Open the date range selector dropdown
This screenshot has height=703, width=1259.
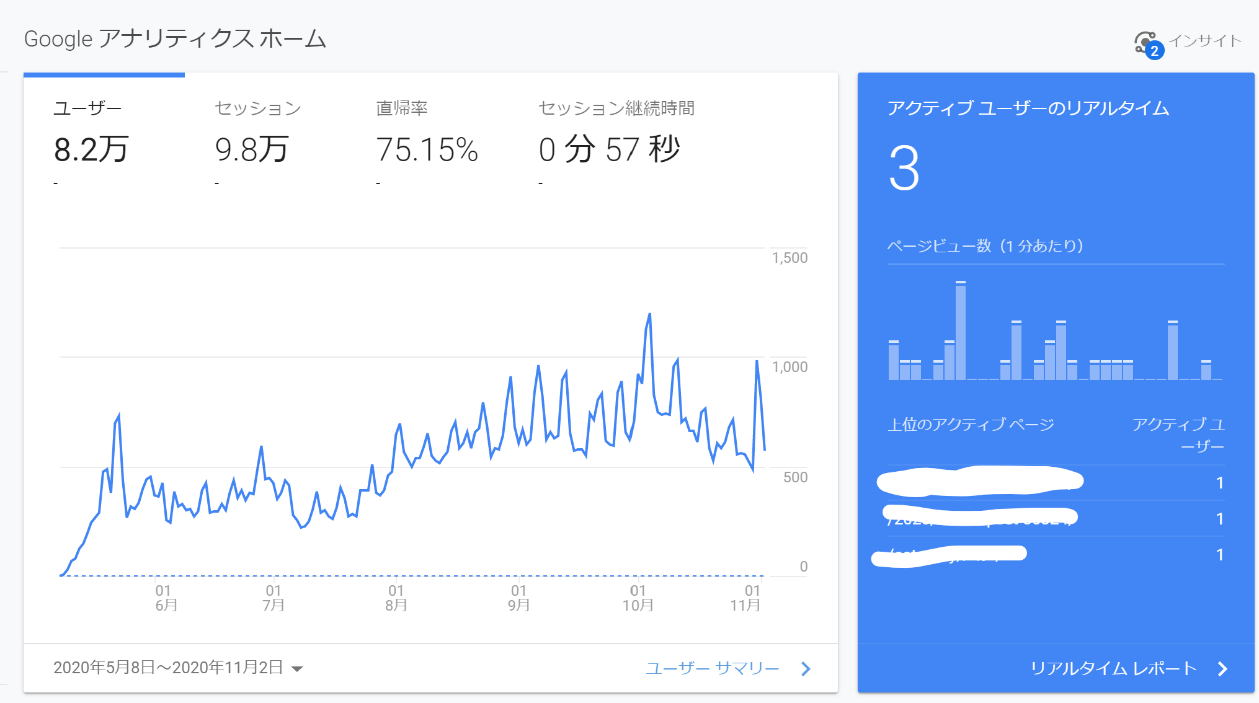pyautogui.click(x=298, y=668)
